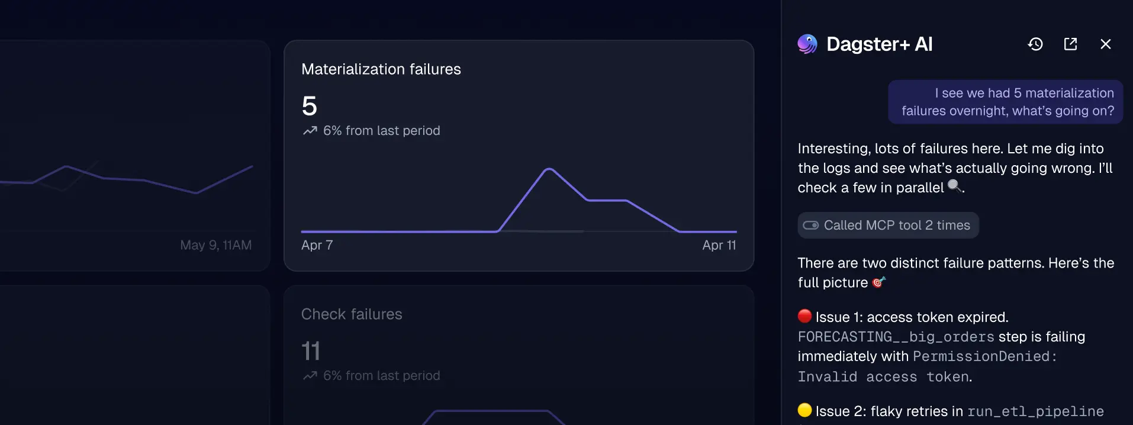Image resolution: width=1133 pixels, height=425 pixels.
Task: Click the toggle icon in MCP tool chip
Action: click(810, 225)
